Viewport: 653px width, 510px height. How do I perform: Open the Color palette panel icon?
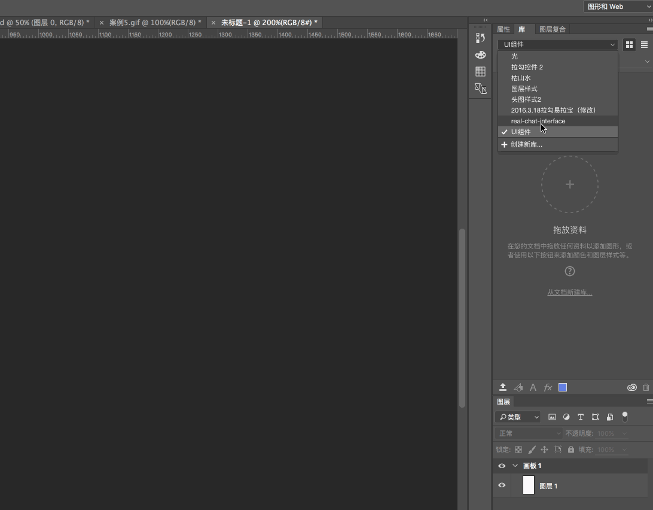(480, 54)
